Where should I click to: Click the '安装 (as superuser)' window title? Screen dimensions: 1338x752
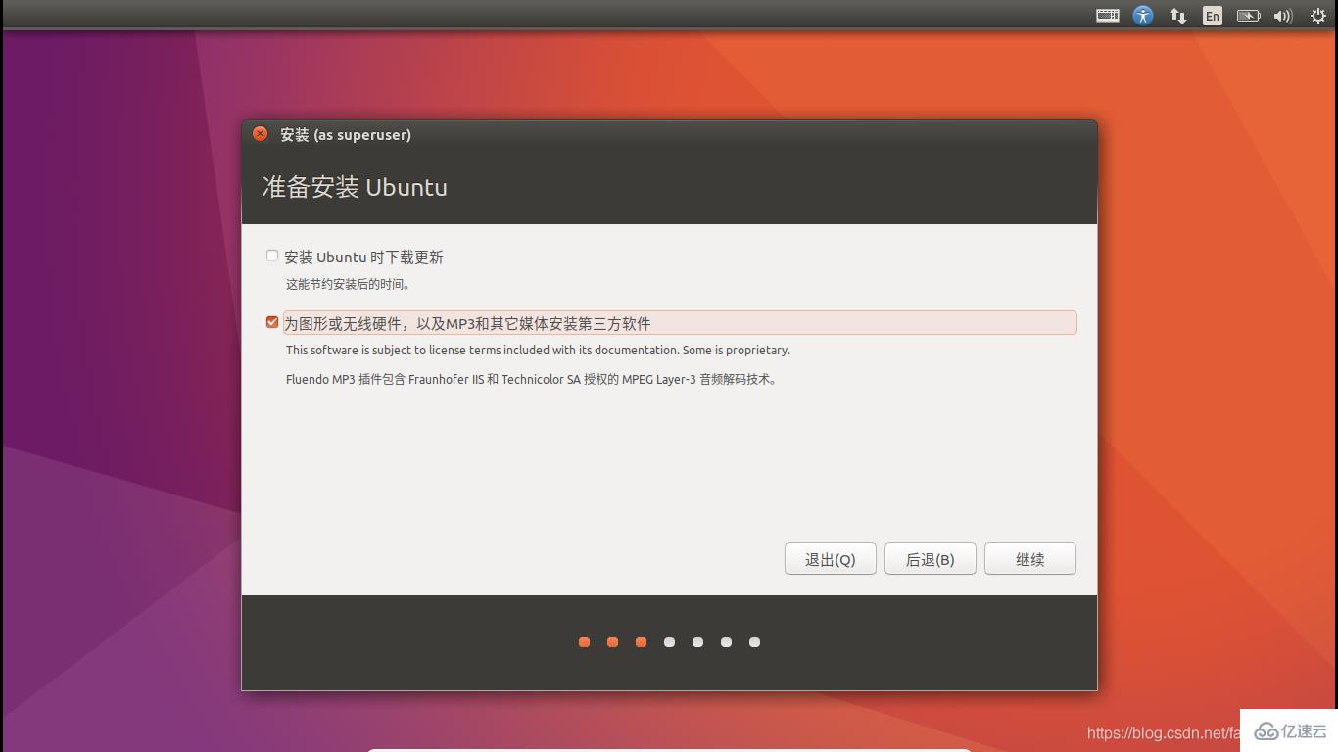click(346, 135)
